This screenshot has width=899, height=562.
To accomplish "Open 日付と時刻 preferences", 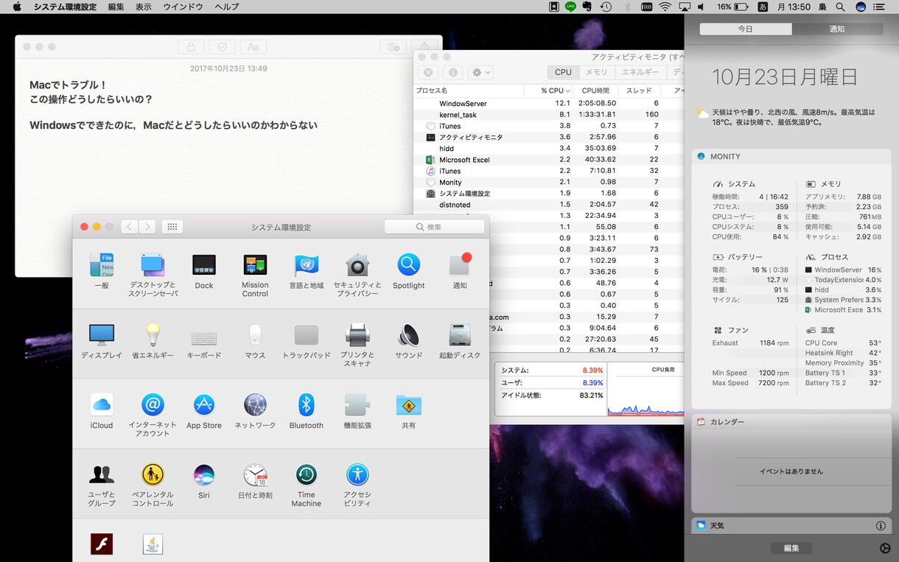I will (255, 481).
